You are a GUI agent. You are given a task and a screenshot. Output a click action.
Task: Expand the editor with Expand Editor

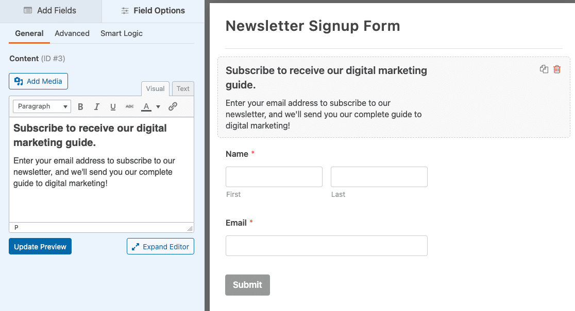coord(160,247)
